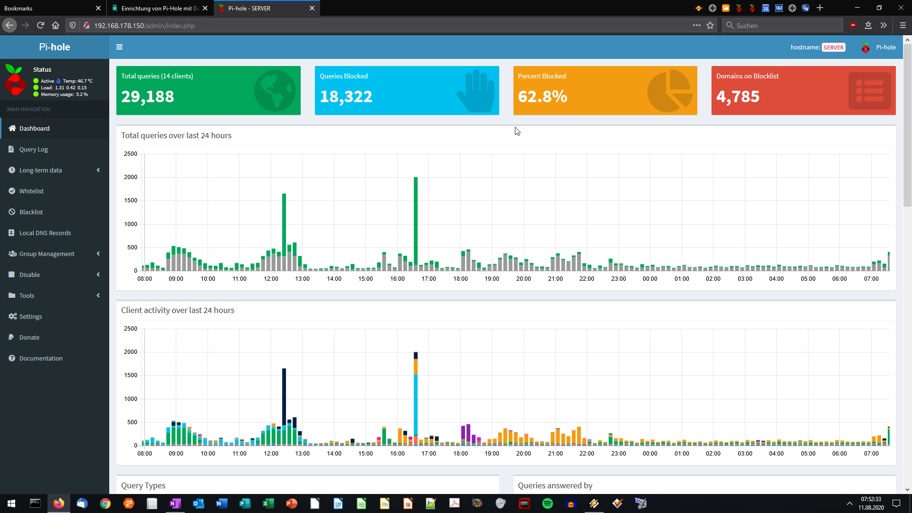Click the SERVER hostname badge
The width and height of the screenshot is (912, 513).
[x=834, y=47]
